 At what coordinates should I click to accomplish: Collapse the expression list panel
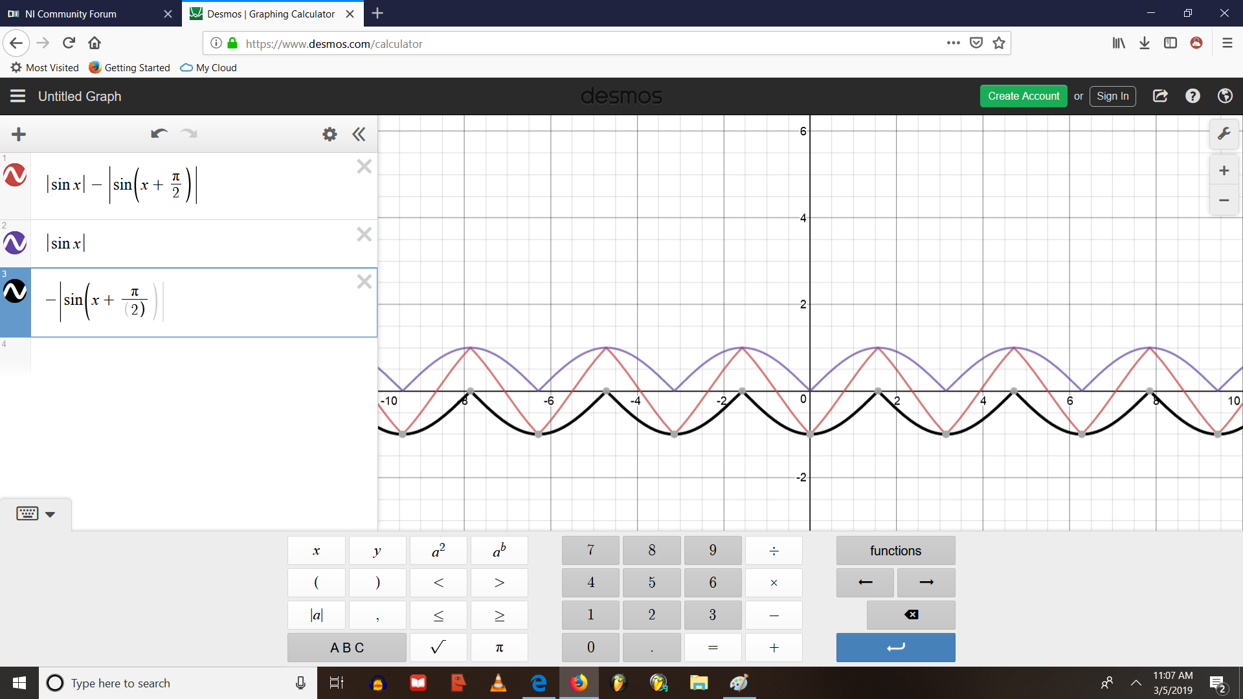pos(359,134)
